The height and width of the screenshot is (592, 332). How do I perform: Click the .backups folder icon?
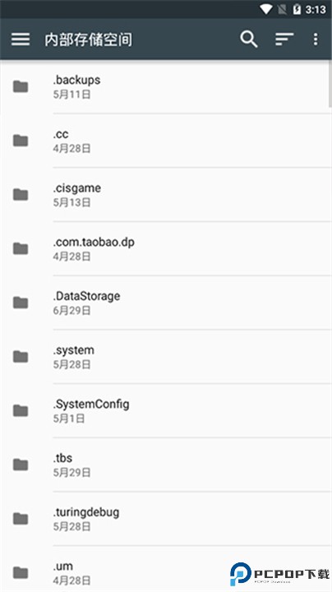[21, 86]
